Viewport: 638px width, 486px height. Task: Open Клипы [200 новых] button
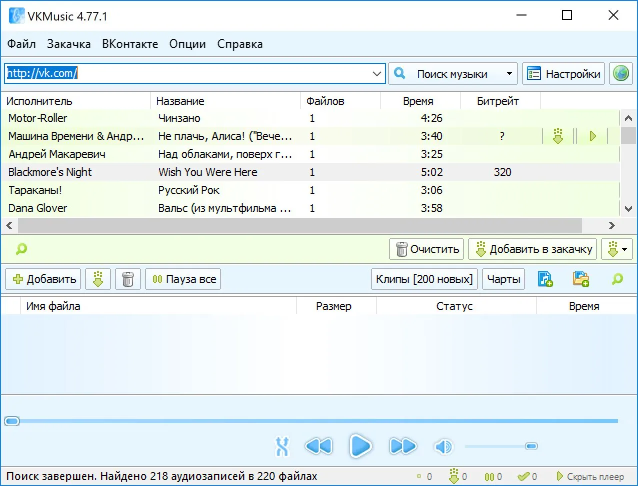(x=424, y=279)
